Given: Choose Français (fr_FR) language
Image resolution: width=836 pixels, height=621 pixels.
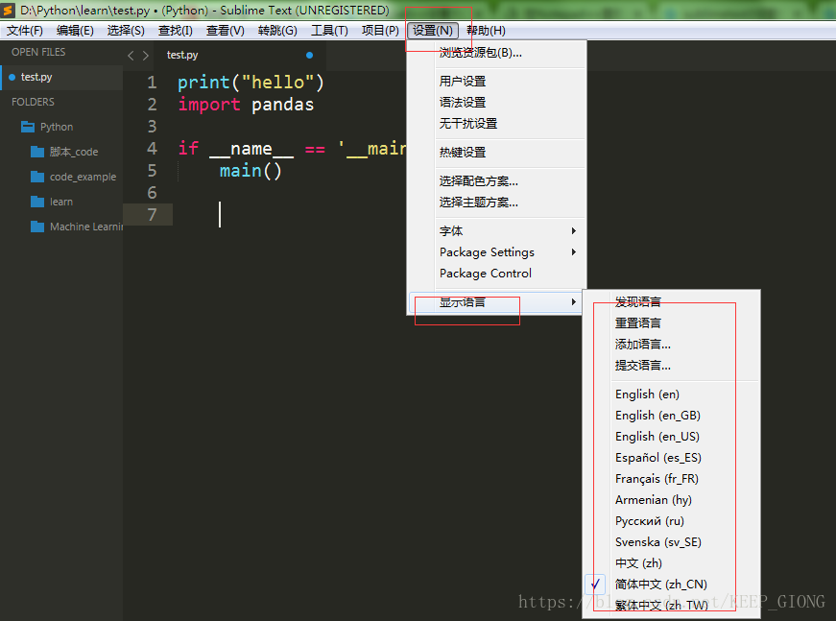Looking at the screenshot, I should point(671,479).
